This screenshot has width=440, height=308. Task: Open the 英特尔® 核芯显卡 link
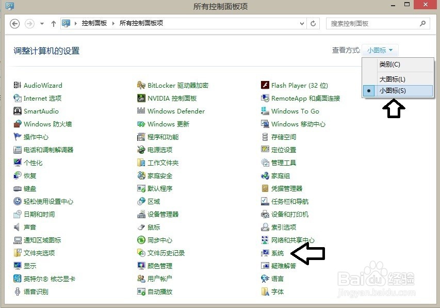50,279
